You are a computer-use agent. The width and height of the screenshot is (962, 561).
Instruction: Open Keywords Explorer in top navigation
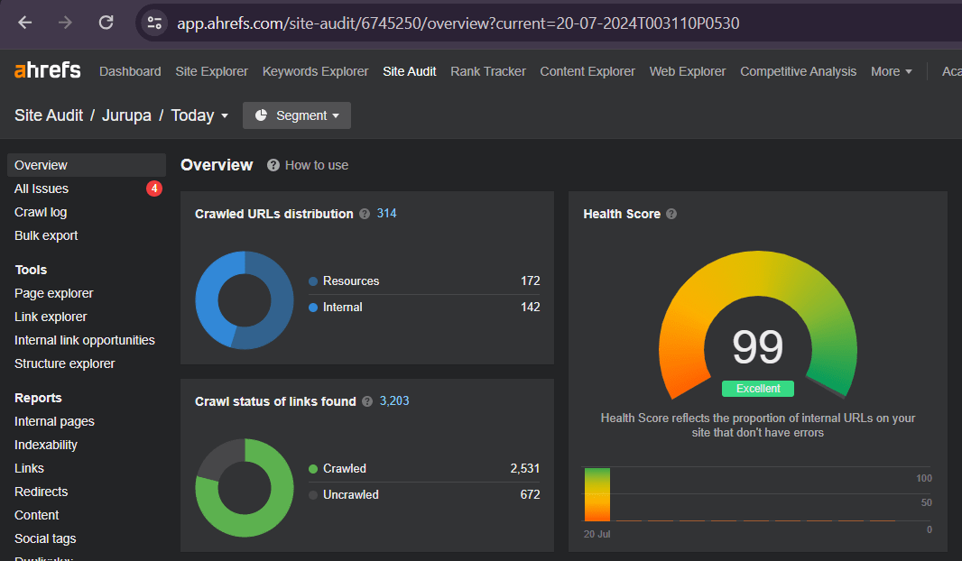[315, 71]
